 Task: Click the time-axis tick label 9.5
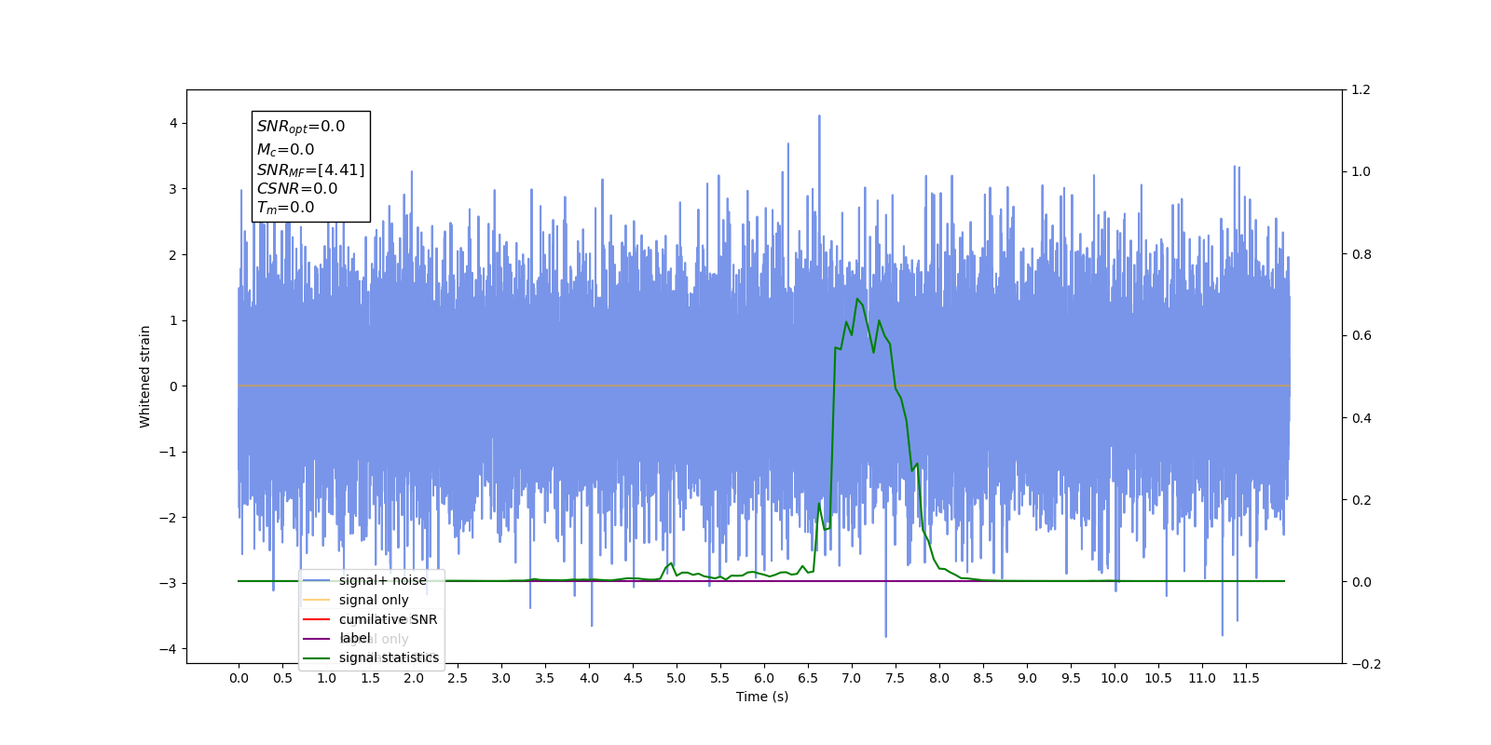[1071, 678]
